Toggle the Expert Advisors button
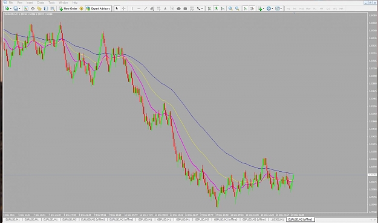The height and width of the screenshot is (223, 378). pyautogui.click(x=98, y=8)
